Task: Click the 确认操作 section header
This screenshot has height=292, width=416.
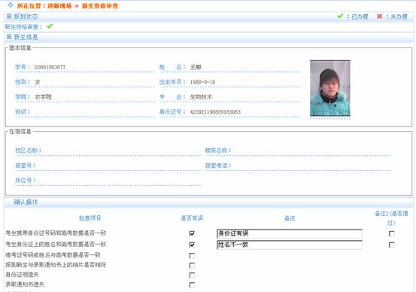Action: click(x=26, y=202)
